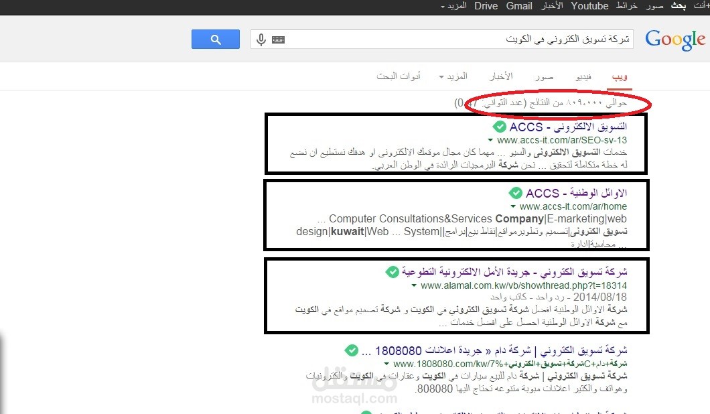710x414 pixels.
Task: Open result شركة تسويق الكتروني - جريدة الأمل
Action: coord(514,272)
